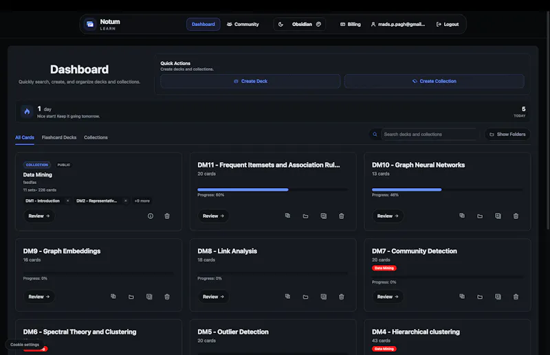Click the Notum Learn logo icon

pyautogui.click(x=90, y=24)
